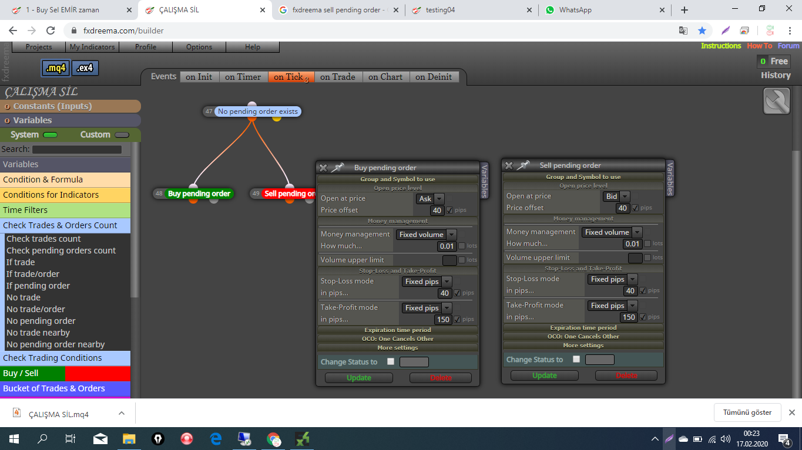
Task: Open Stop-Loss mode dropdown in Buy panel
Action: pos(427,282)
